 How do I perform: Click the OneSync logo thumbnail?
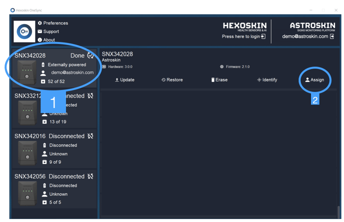pos(24,31)
